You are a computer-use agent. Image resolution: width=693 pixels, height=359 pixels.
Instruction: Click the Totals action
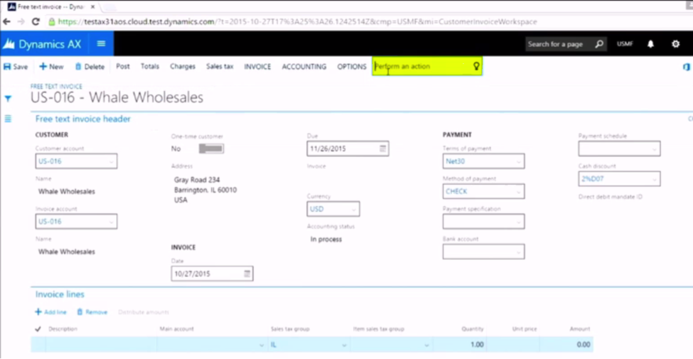coord(150,66)
